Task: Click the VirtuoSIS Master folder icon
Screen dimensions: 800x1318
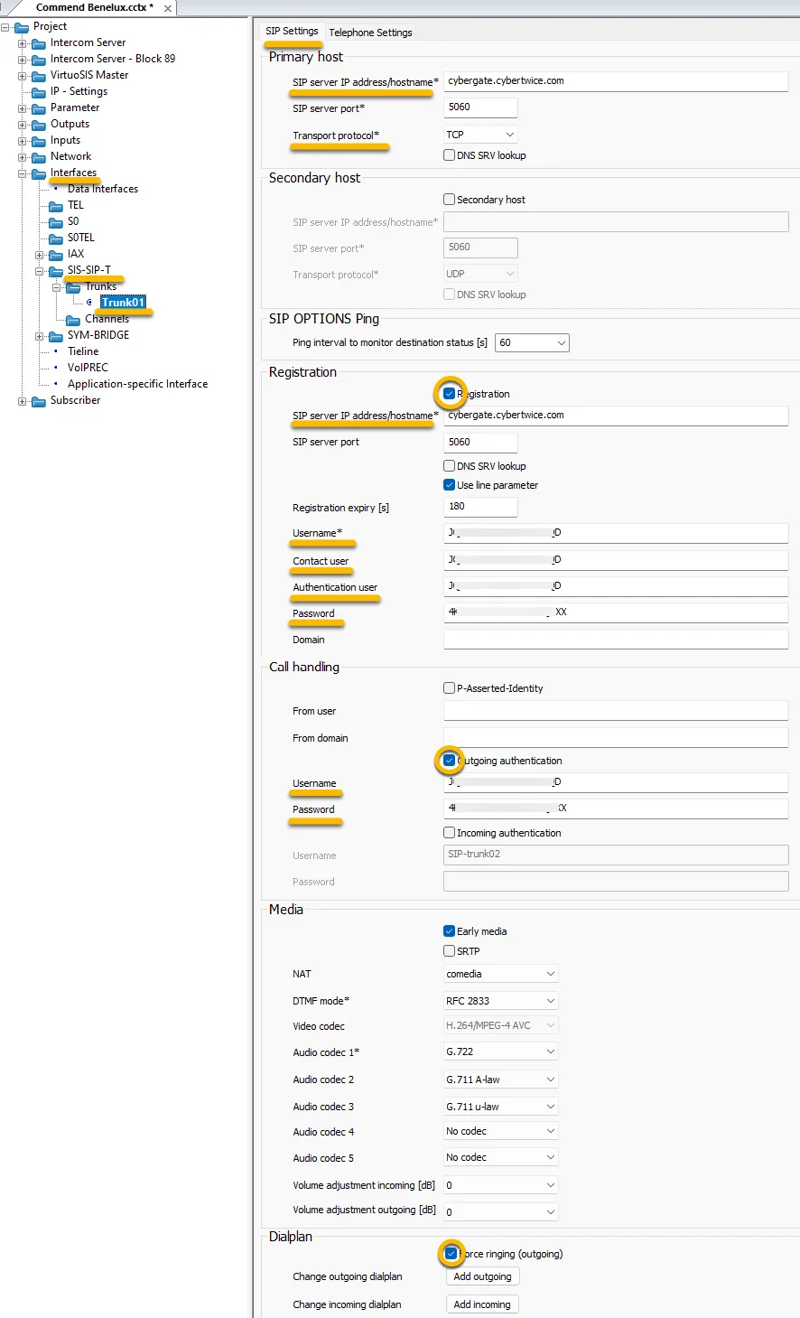Action: pos(39,76)
